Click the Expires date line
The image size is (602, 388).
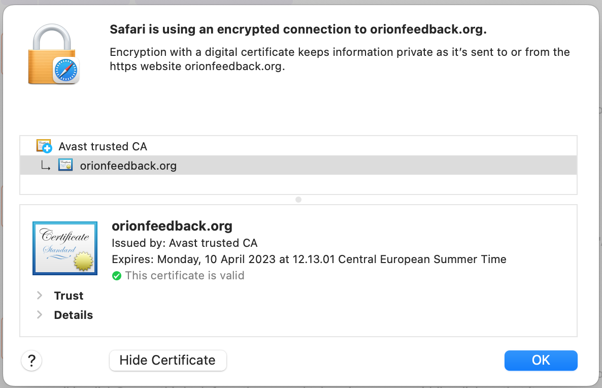click(309, 259)
